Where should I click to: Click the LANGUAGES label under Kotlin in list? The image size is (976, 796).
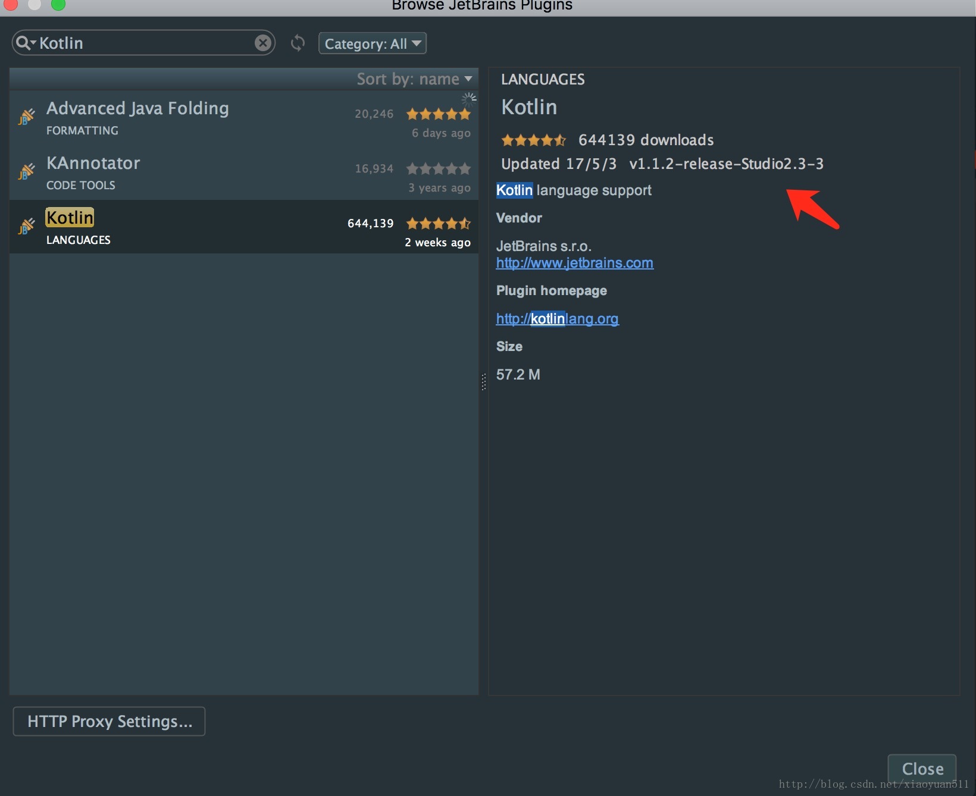[79, 240]
